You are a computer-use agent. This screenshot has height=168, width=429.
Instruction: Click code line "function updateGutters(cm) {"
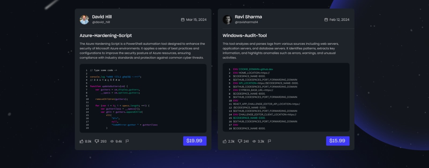tap(109, 86)
